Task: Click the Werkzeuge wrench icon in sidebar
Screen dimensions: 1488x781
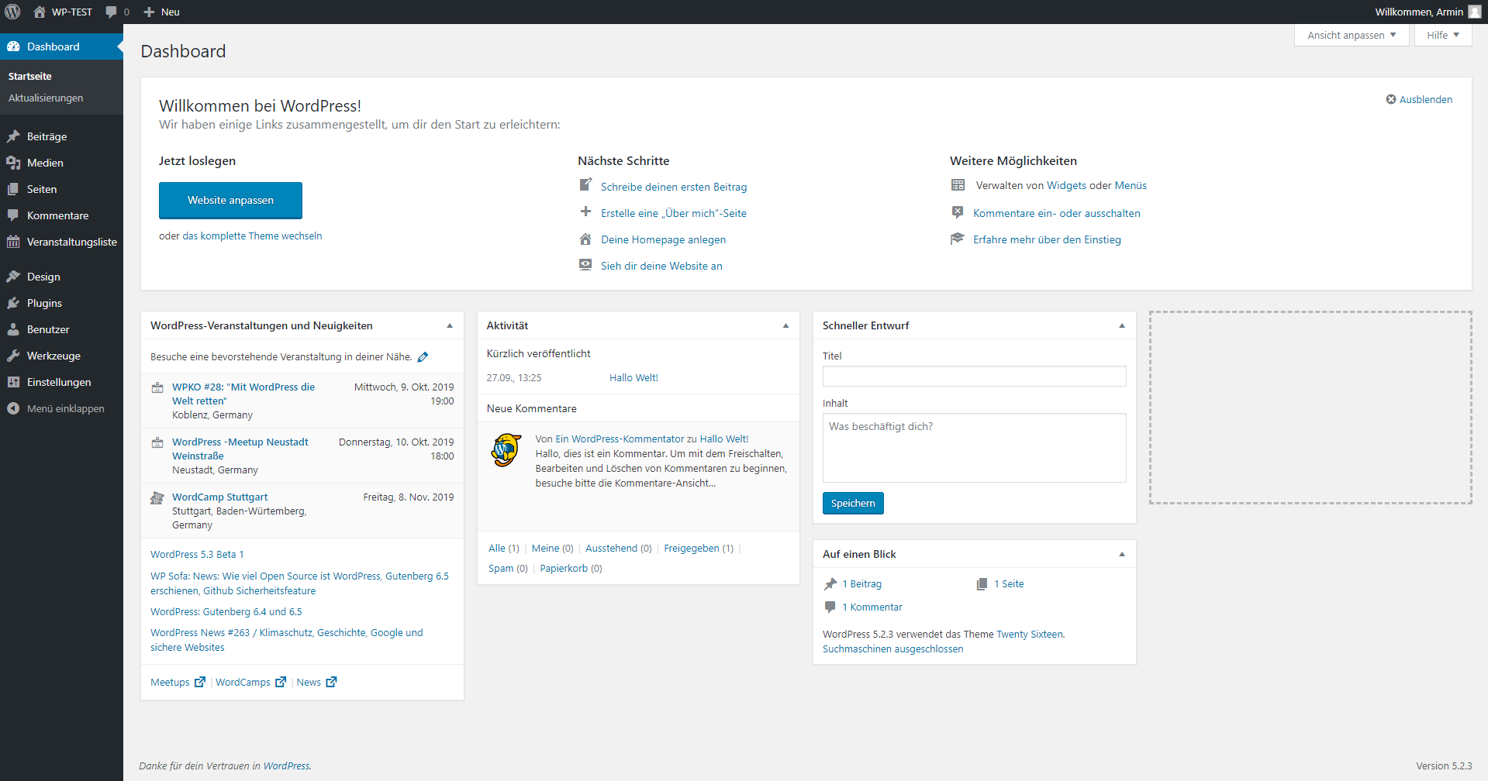Action: click(x=13, y=356)
